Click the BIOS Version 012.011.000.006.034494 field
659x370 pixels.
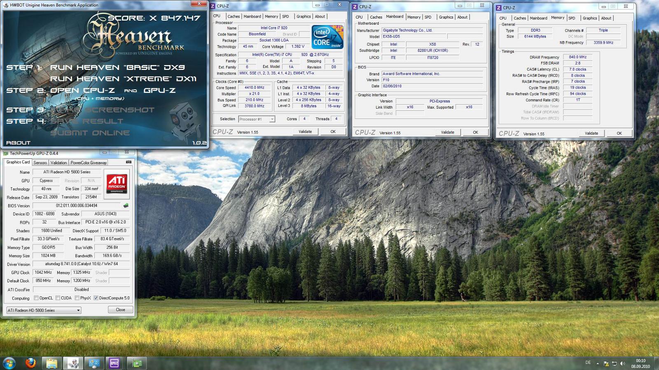pyautogui.click(x=77, y=205)
